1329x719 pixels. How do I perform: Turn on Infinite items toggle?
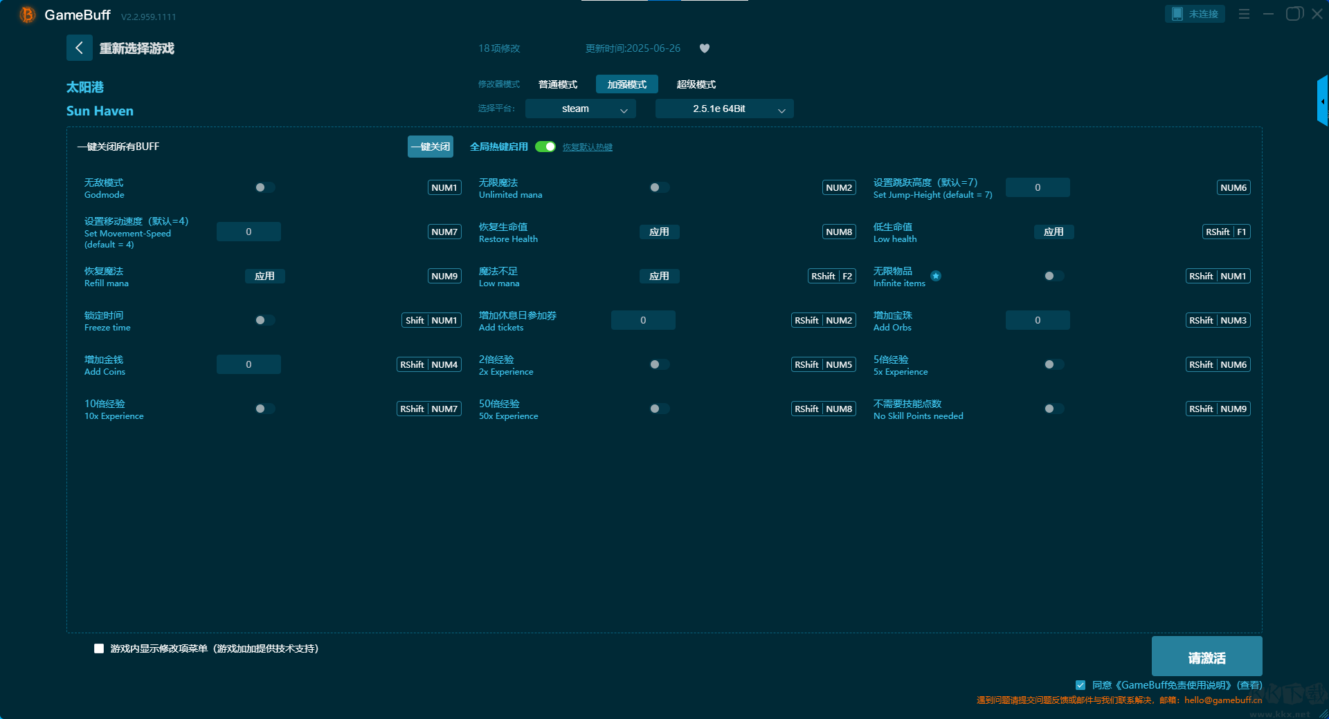tap(1054, 276)
